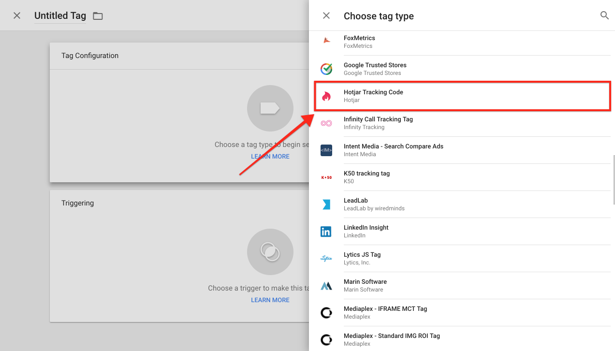Click the Triggering heading
The image size is (615, 351).
[77, 203]
